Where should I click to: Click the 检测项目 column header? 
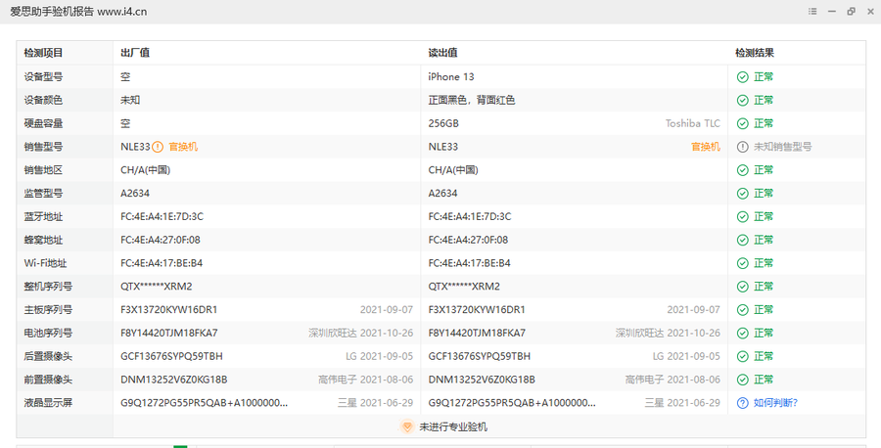[x=43, y=54]
